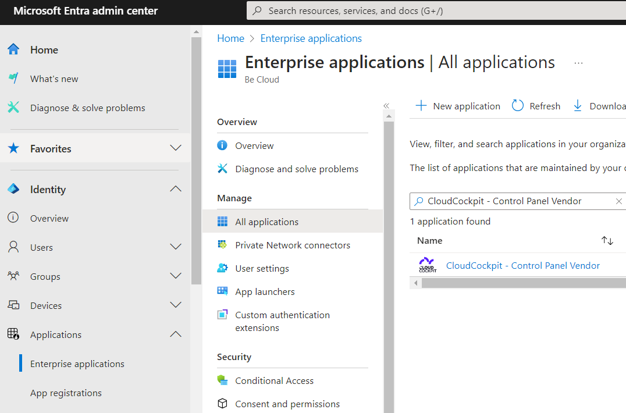Click the Diagnose and solve problems tools icon
Viewport: 626px width, 413px height.
click(222, 168)
